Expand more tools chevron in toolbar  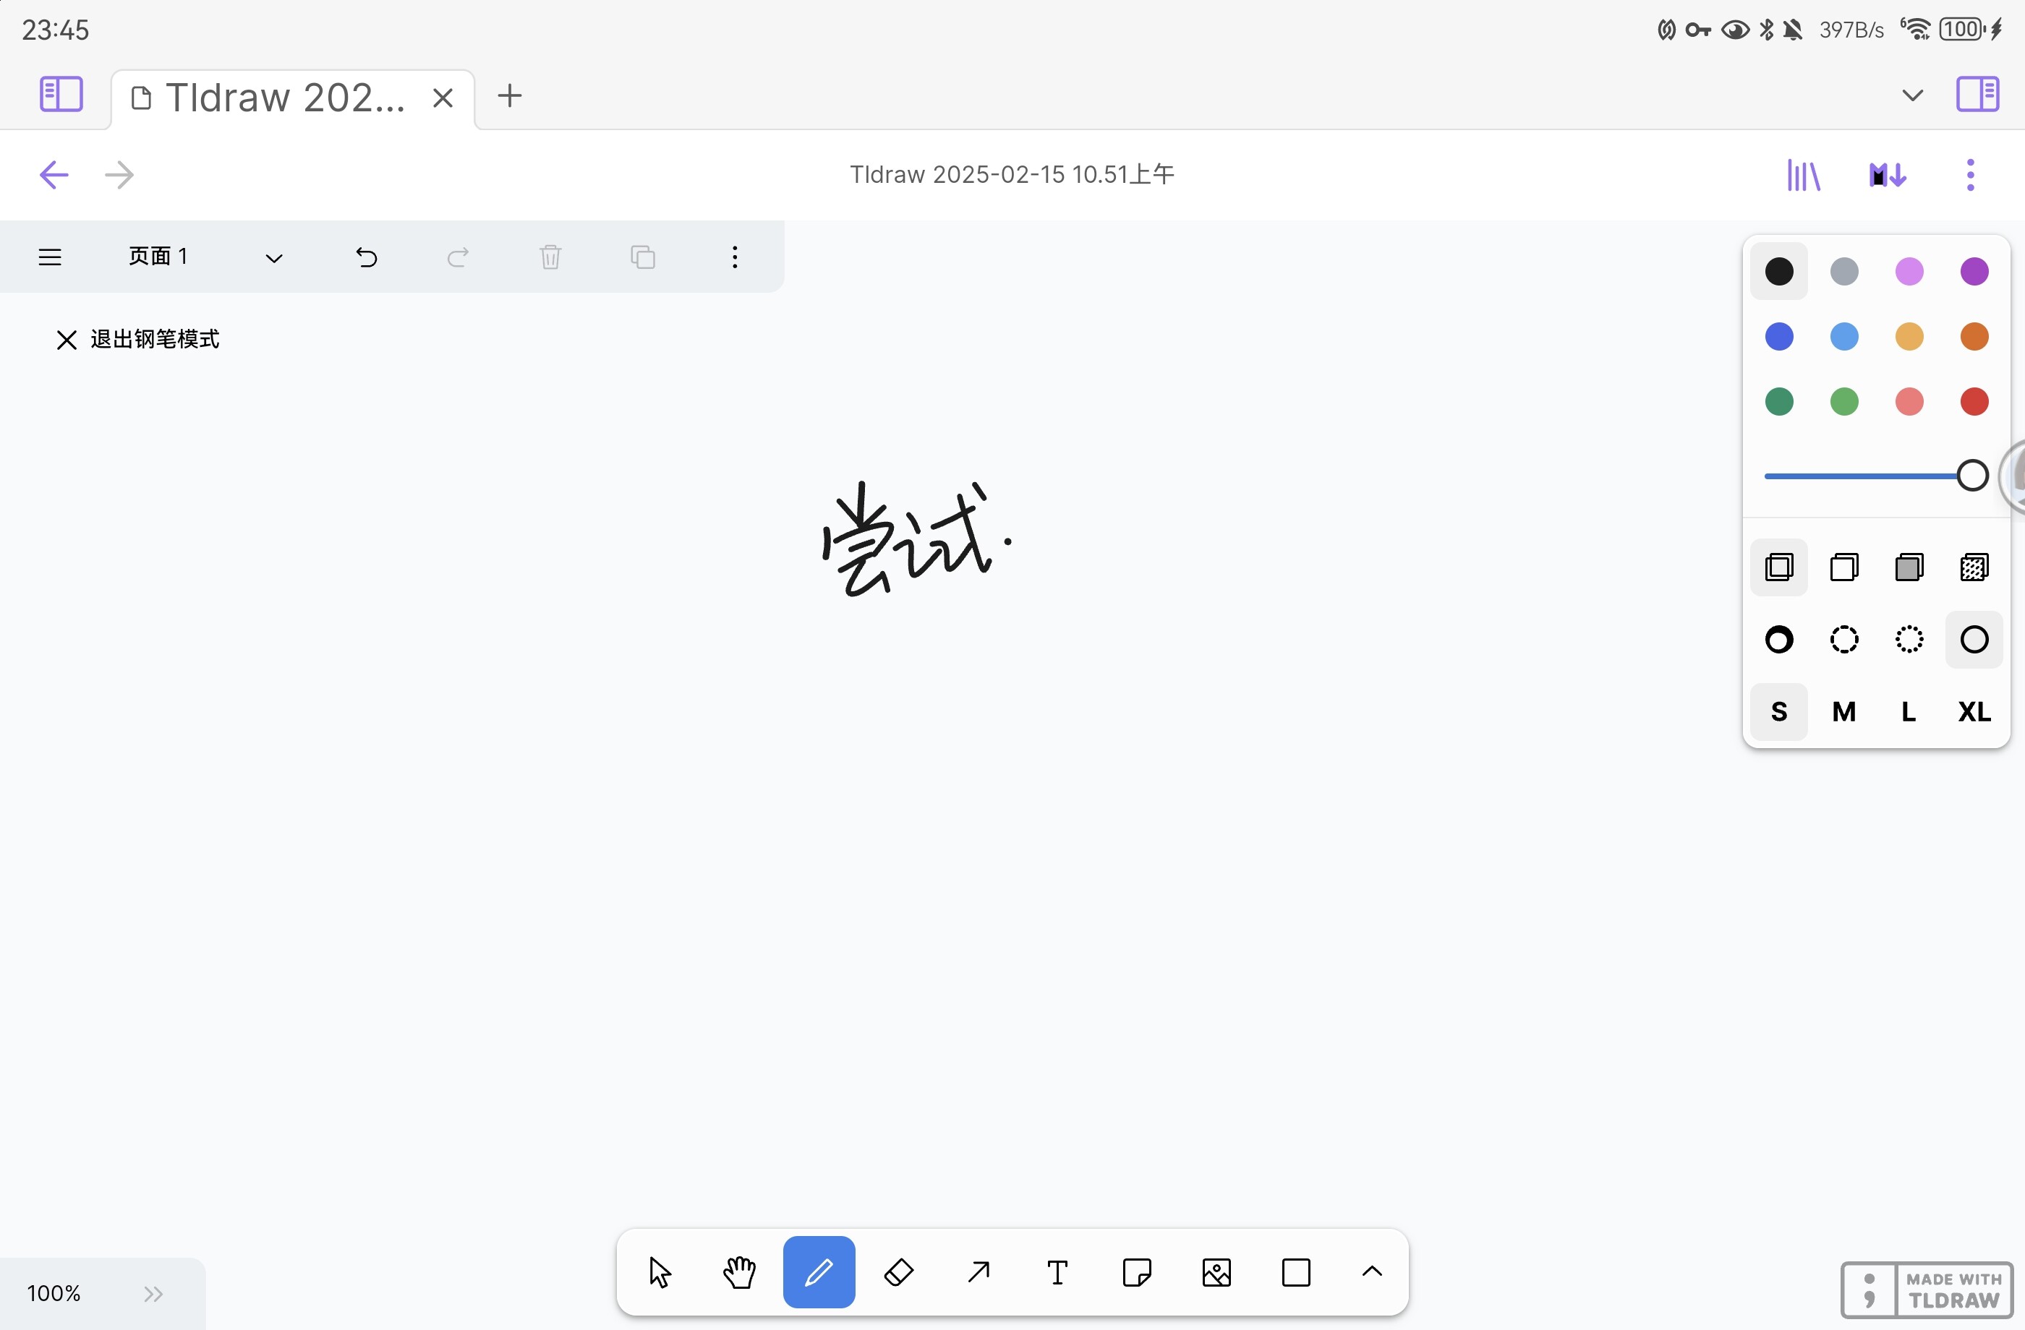point(1371,1272)
